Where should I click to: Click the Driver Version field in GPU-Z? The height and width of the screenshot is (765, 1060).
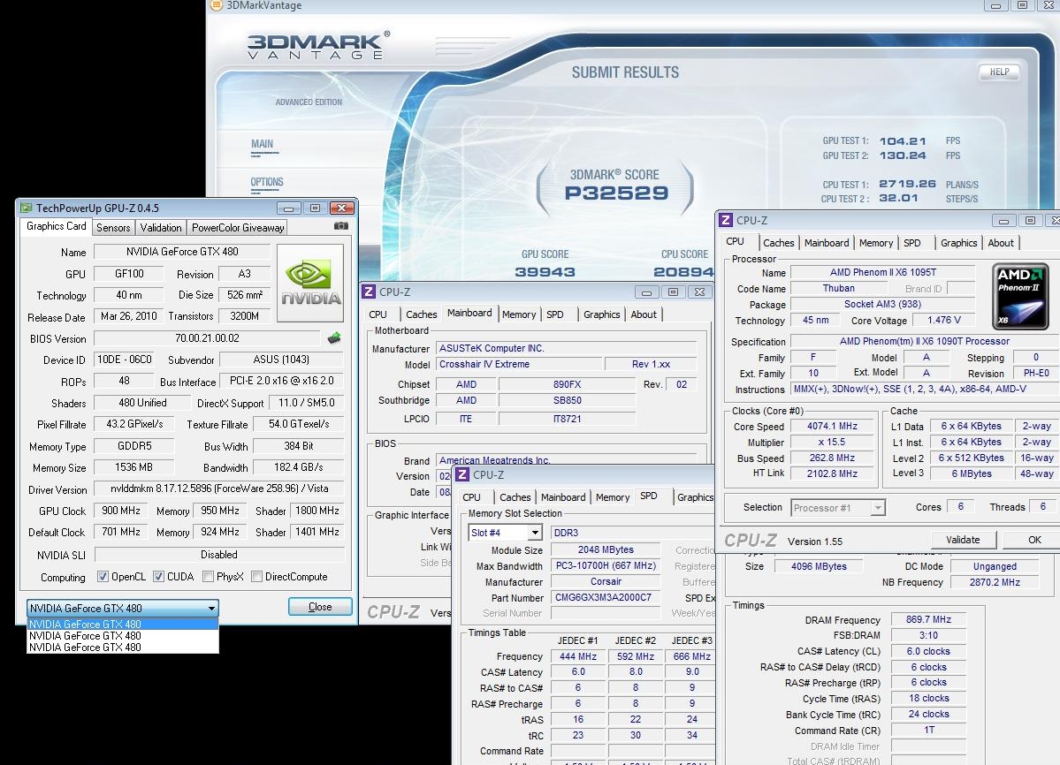[219, 489]
